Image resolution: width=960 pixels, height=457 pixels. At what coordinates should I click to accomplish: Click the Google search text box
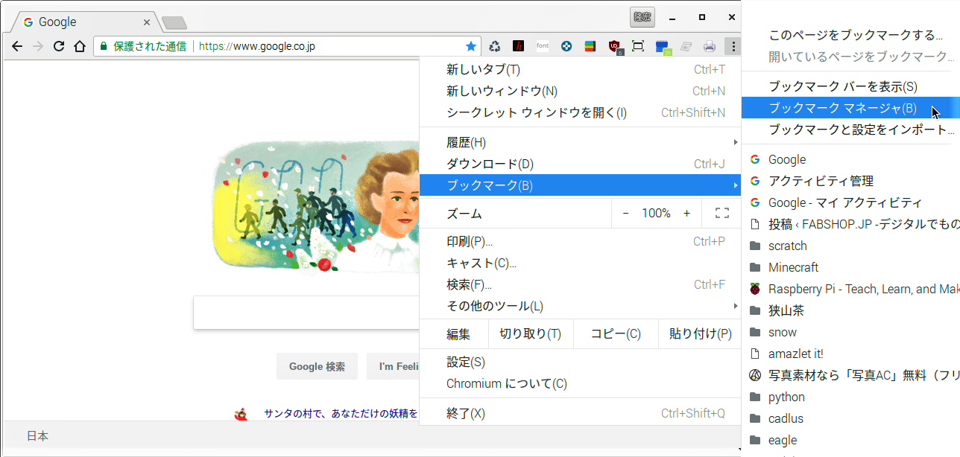tap(306, 312)
